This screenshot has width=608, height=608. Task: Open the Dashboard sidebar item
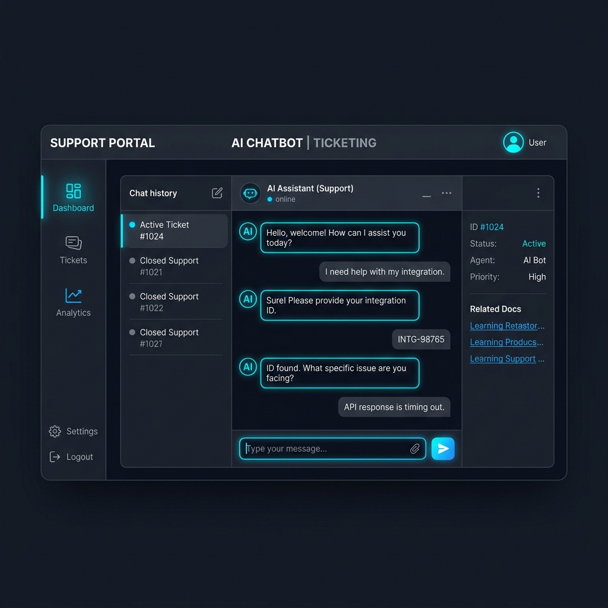coord(73,198)
